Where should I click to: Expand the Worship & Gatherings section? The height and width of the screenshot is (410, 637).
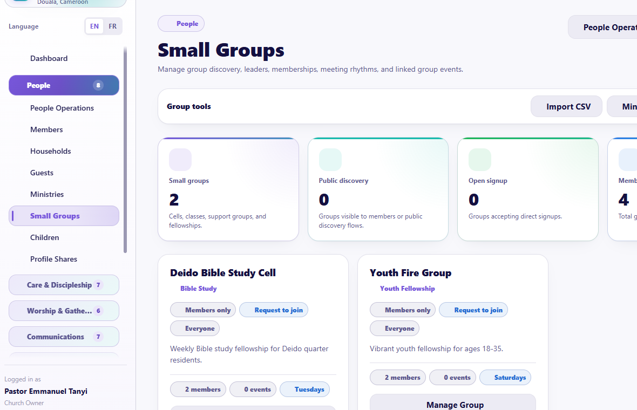(64, 311)
